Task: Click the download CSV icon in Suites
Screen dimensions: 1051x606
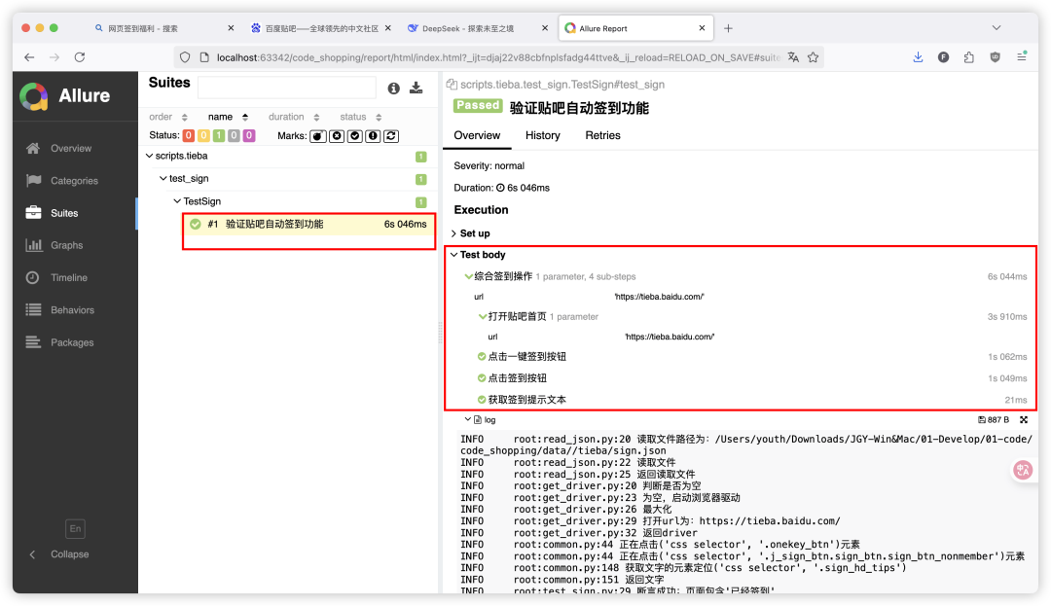Action: [x=417, y=88]
